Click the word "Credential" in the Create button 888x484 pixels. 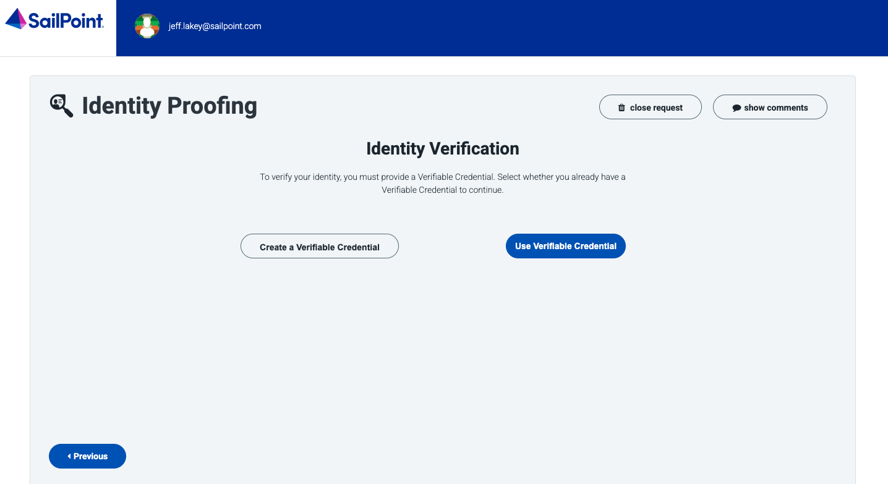359,247
